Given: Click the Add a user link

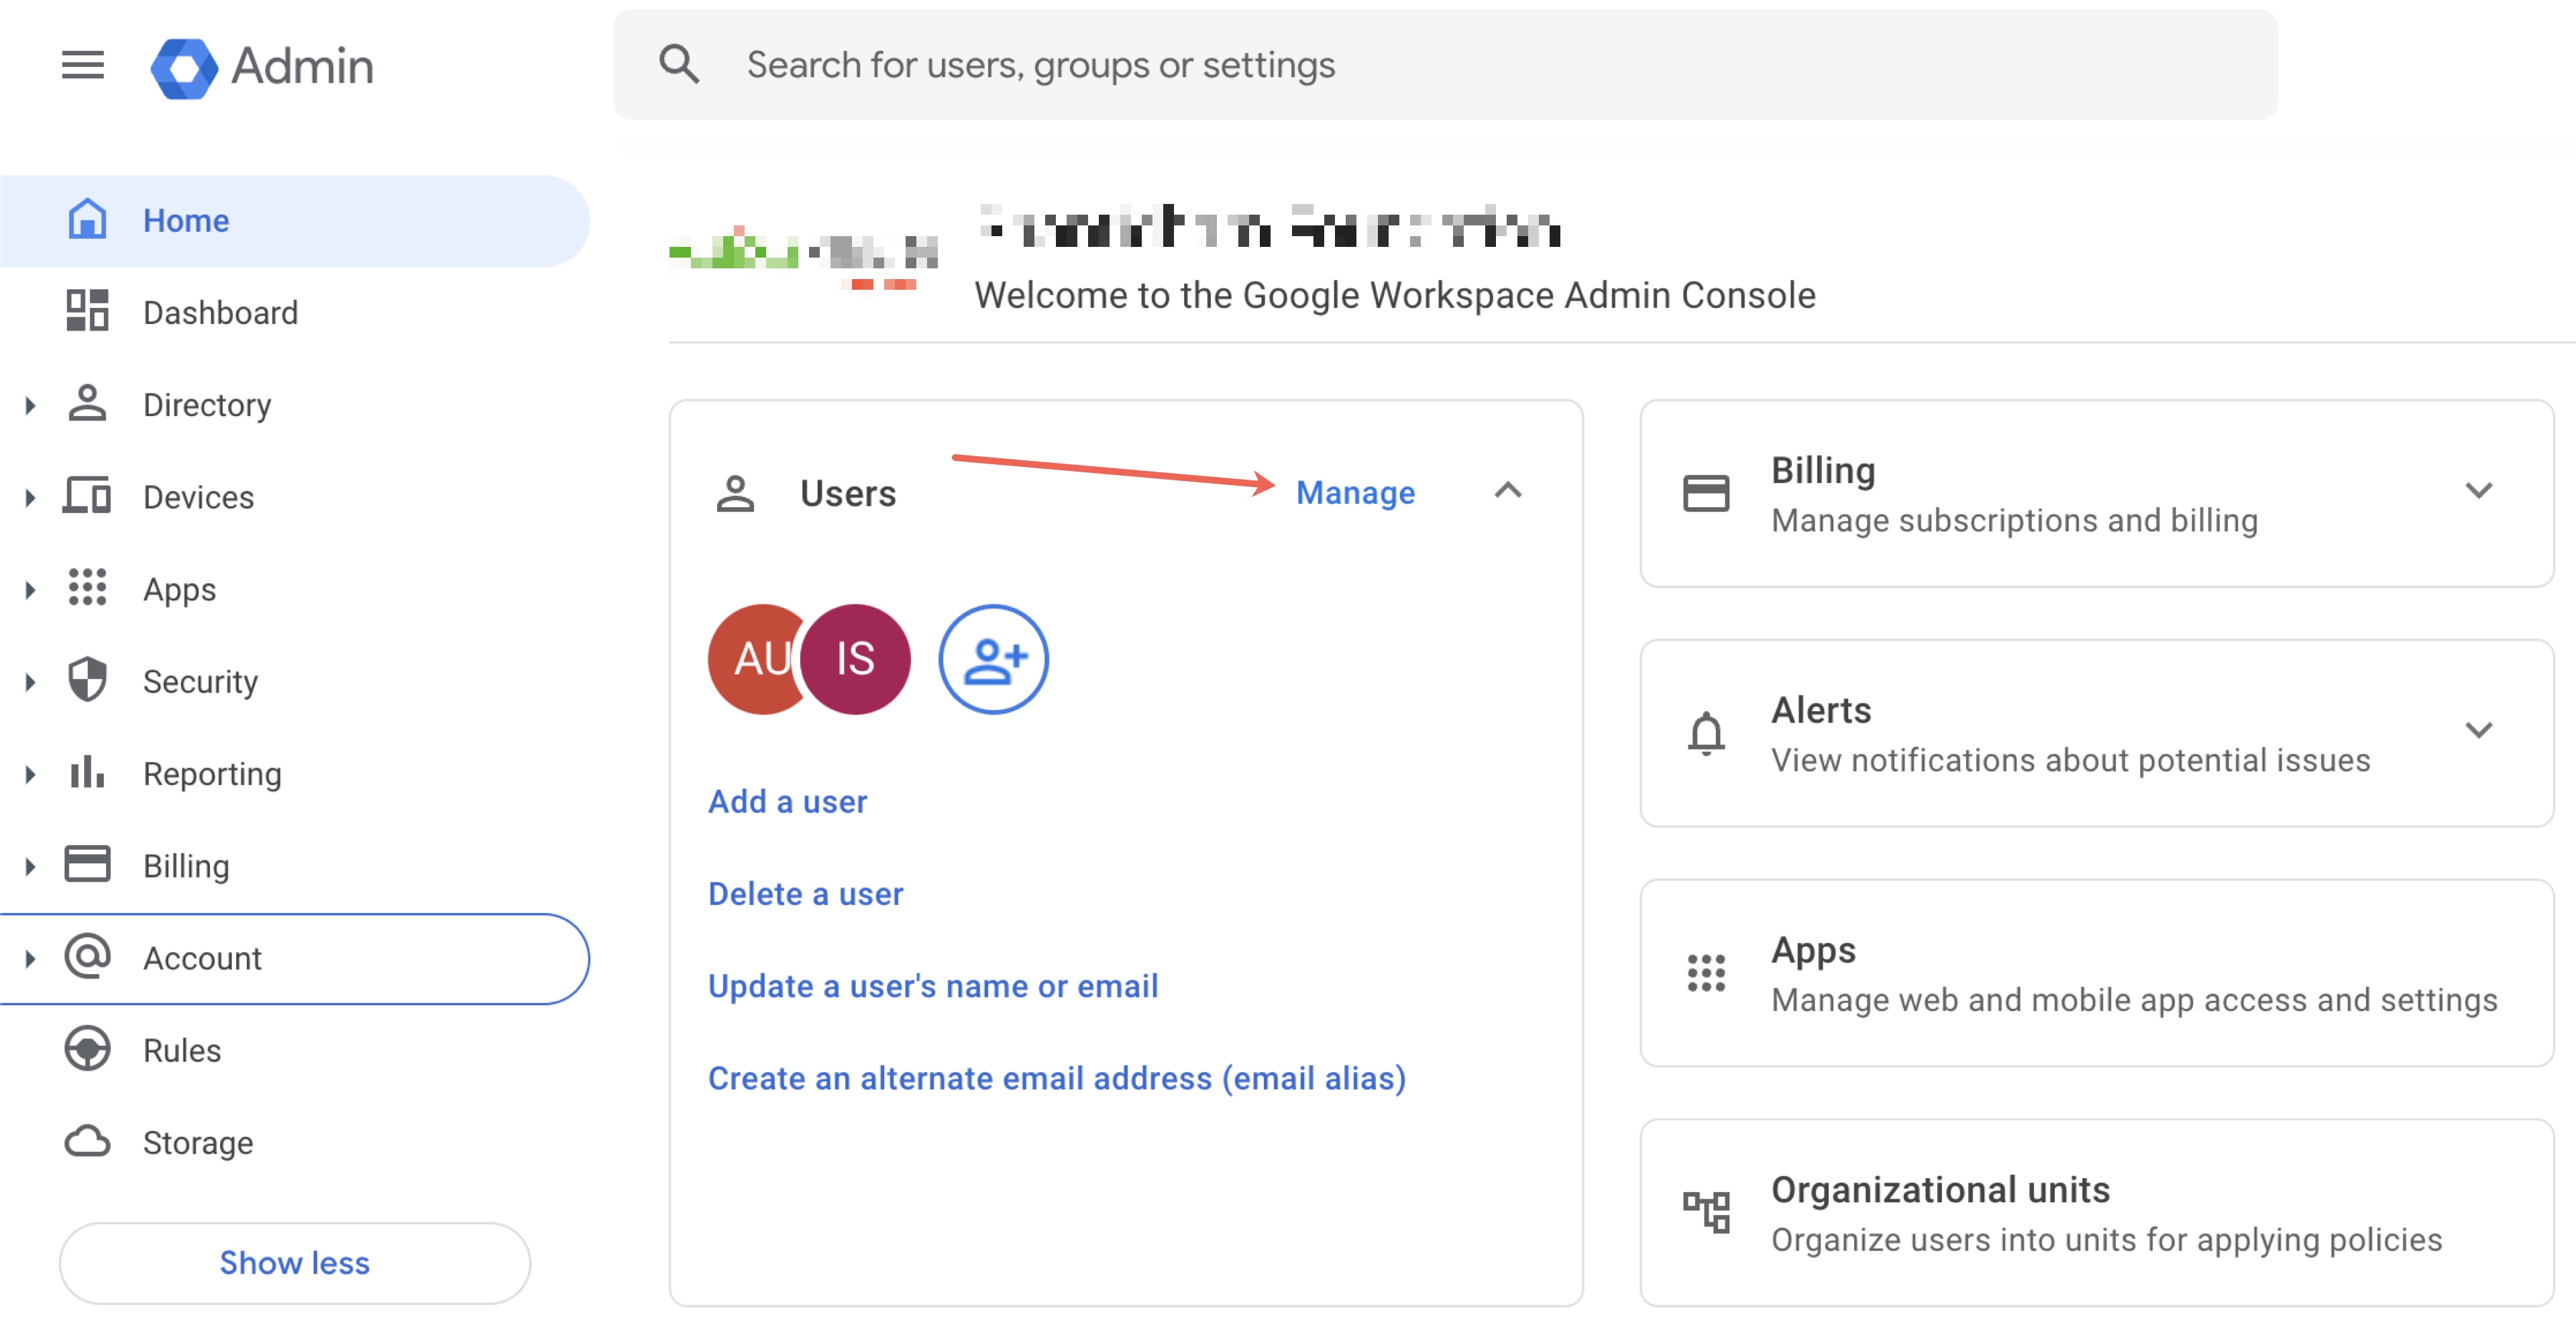Looking at the screenshot, I should (x=788, y=800).
